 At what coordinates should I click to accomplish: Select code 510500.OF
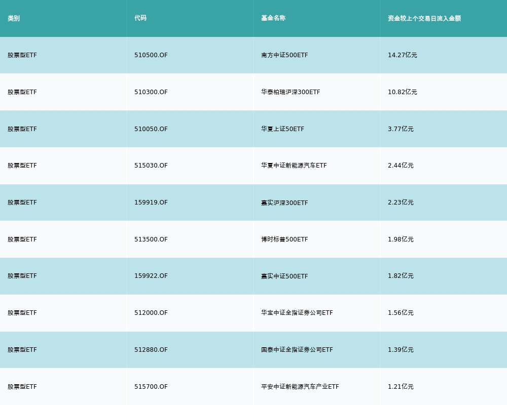(151, 55)
